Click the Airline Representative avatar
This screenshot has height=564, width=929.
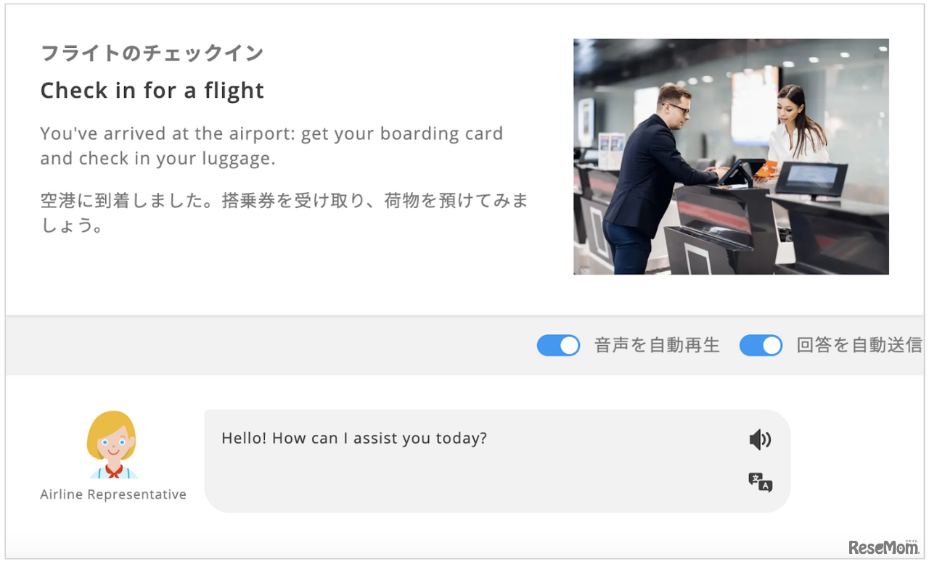tap(112, 445)
